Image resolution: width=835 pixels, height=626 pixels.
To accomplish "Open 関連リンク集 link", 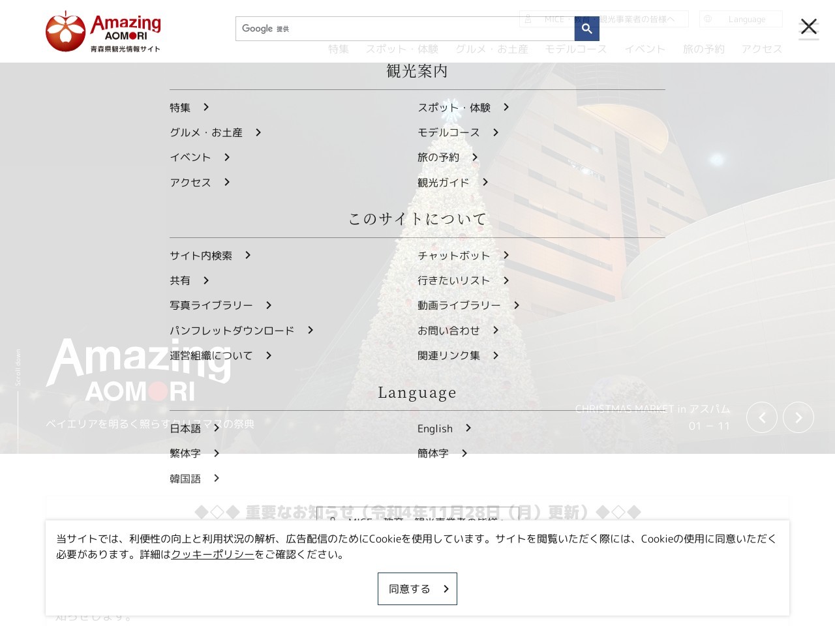I will (458, 355).
